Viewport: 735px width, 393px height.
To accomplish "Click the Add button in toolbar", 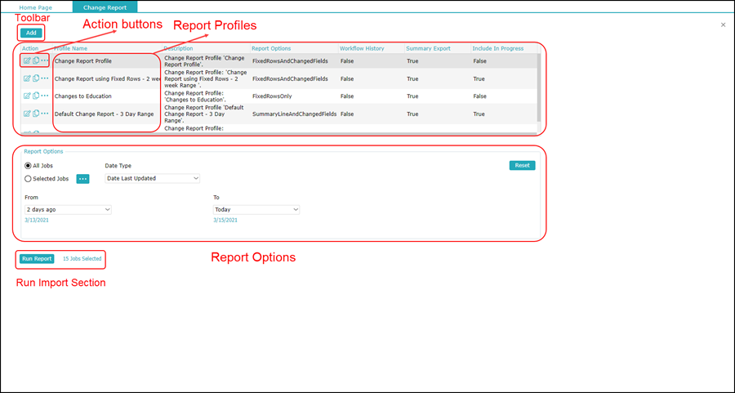I will point(31,33).
